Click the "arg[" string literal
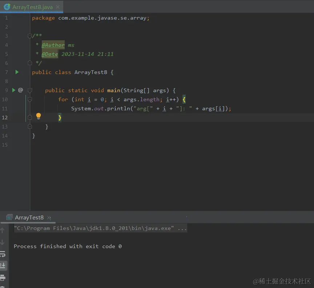 pos(143,108)
